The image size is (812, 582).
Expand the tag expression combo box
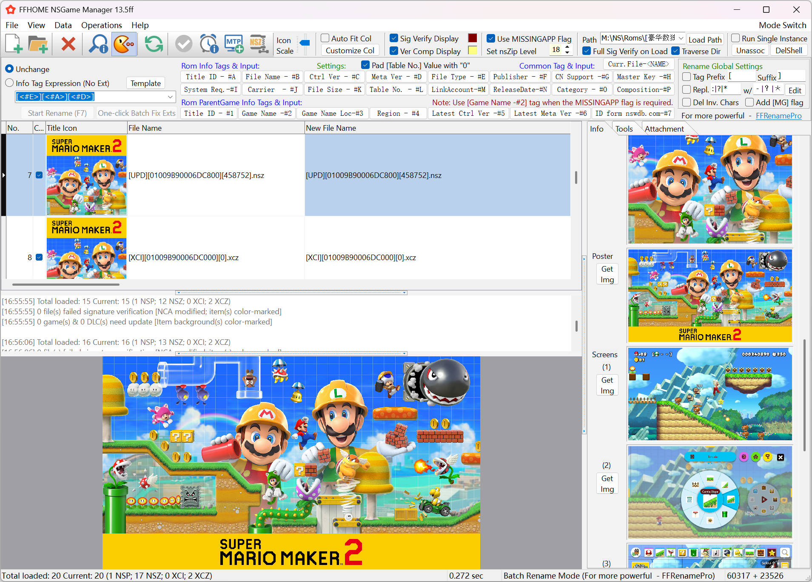click(x=170, y=97)
